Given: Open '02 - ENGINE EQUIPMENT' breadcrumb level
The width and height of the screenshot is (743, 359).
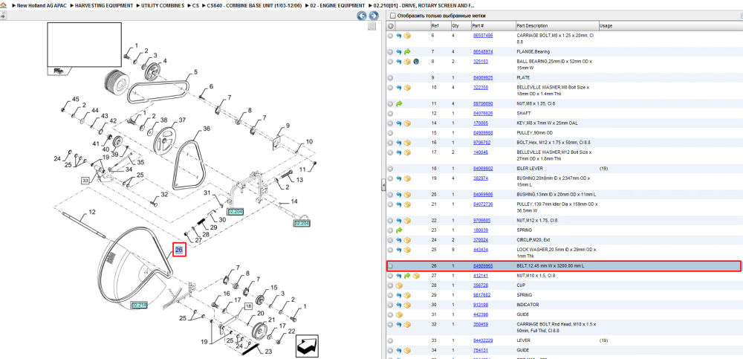Looking at the screenshot, I should pyautogui.click(x=337, y=5).
